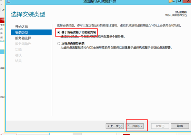Viewport: 191px width, 135px height.
Task: Click the 远程桌面服务安装 option label
Action: pyautogui.click(x=73, y=43)
